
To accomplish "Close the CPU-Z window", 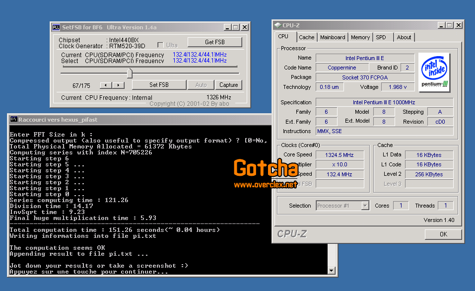I will pos(459,25).
